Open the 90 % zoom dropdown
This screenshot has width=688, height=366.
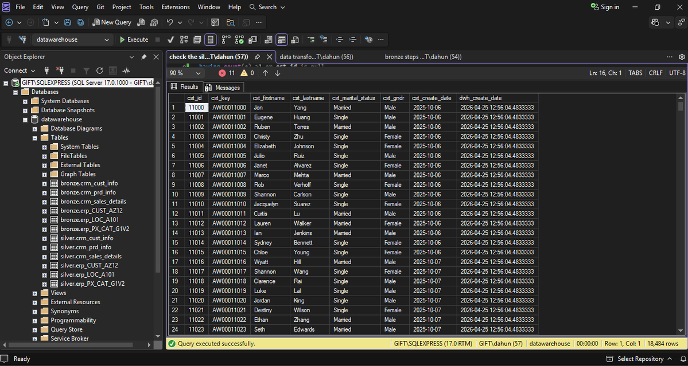pos(198,73)
